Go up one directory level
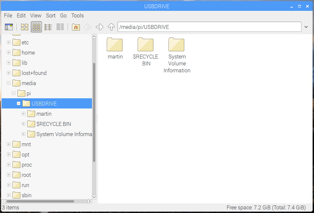Screen dimensions: 314x213 (111, 27)
